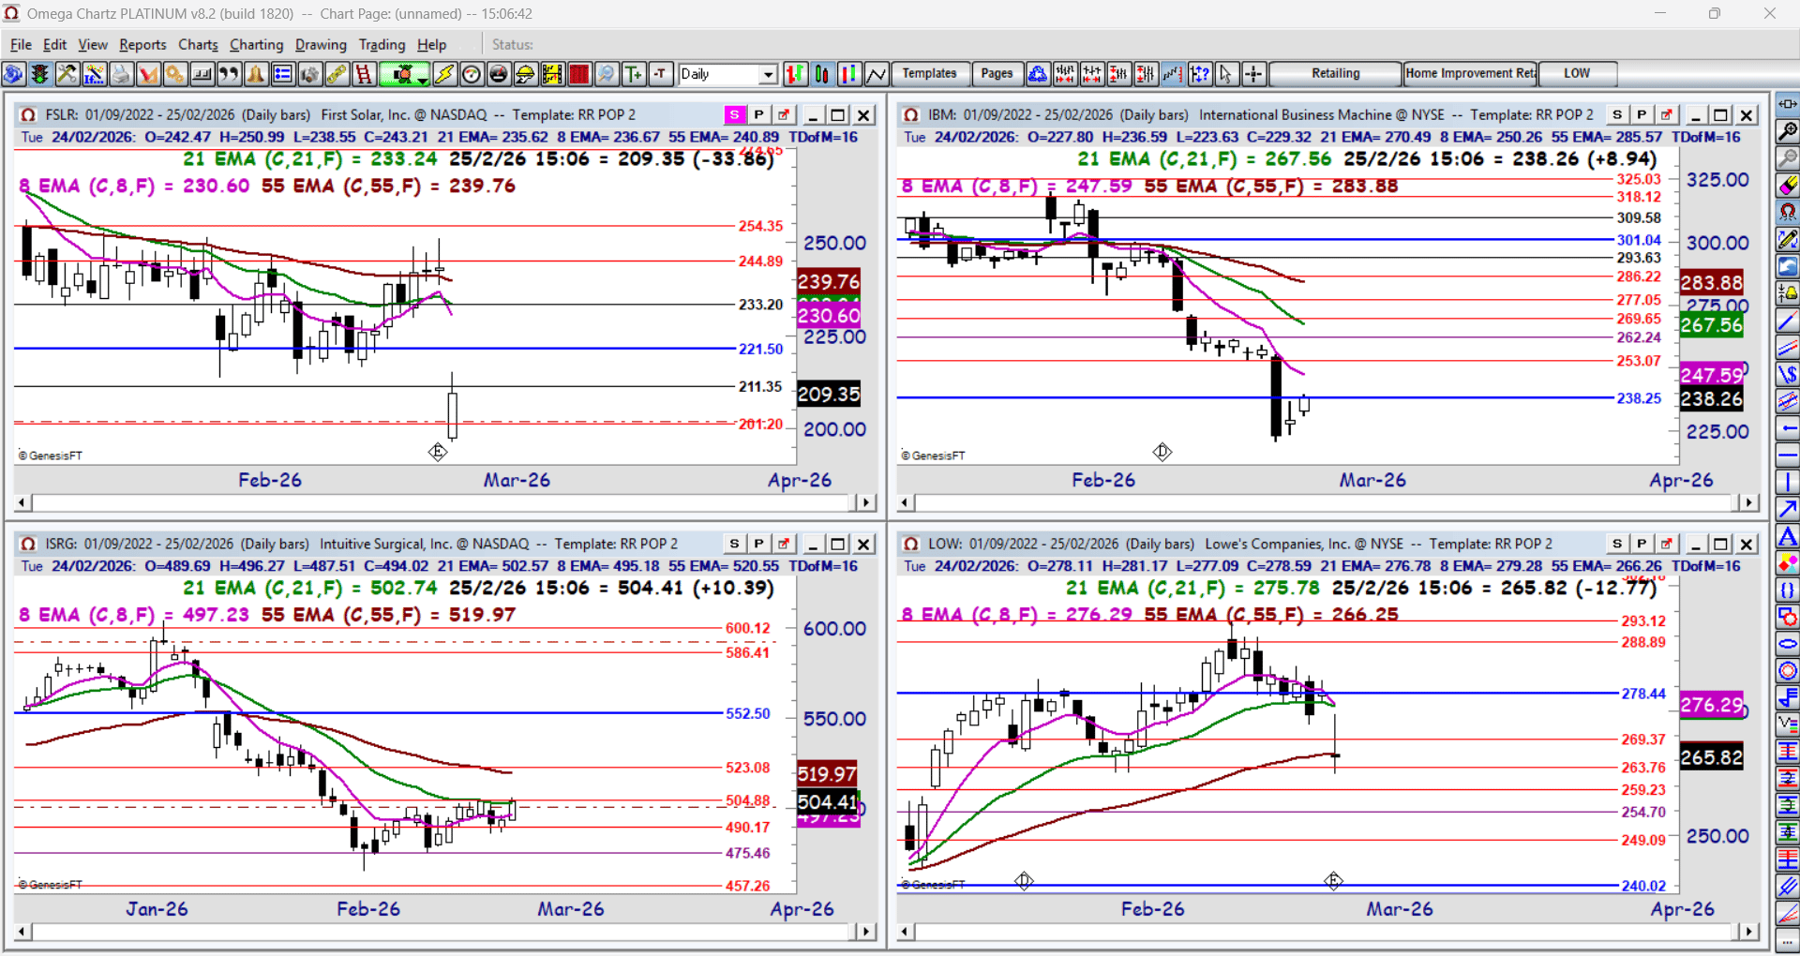Click the traffic light icon in toolbar
Screen dimensions: 1800x956
[40, 74]
